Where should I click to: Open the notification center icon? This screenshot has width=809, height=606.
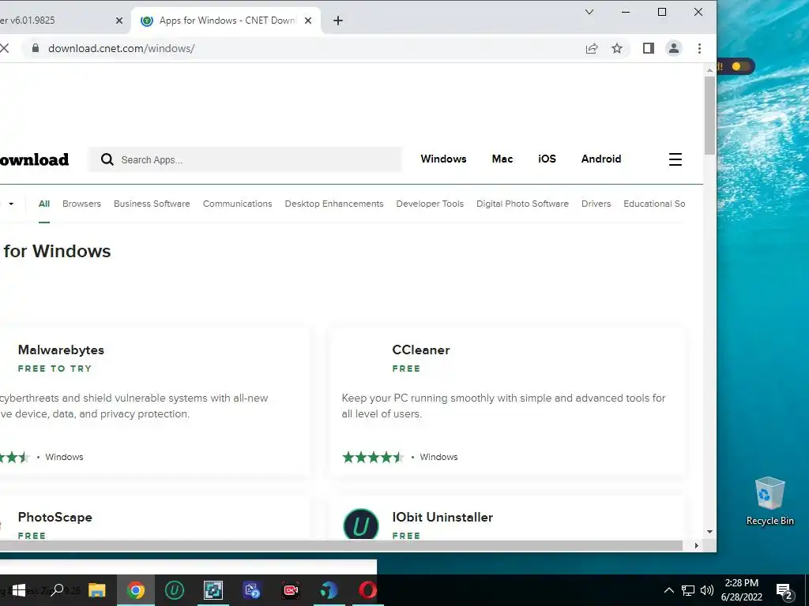coord(785,591)
